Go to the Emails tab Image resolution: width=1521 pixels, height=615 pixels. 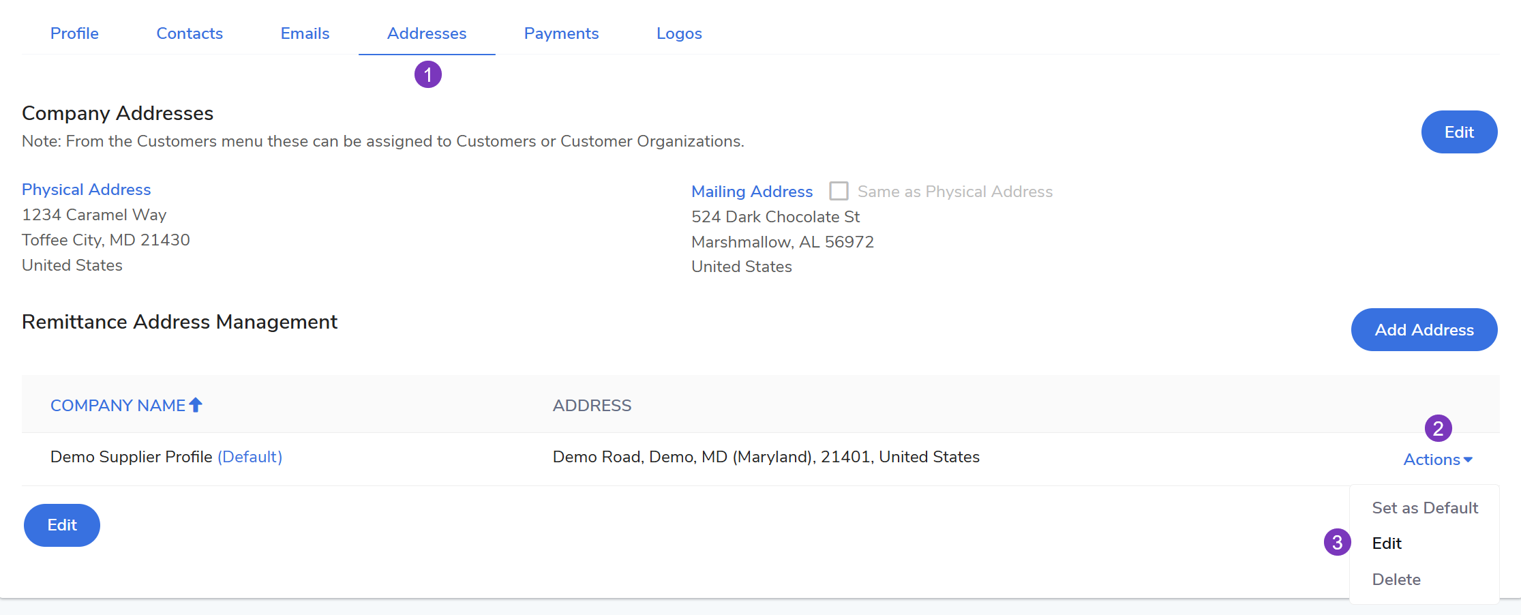305,33
